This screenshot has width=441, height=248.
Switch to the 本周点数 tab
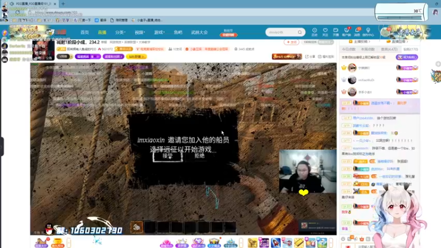pyautogui.click(x=368, y=49)
